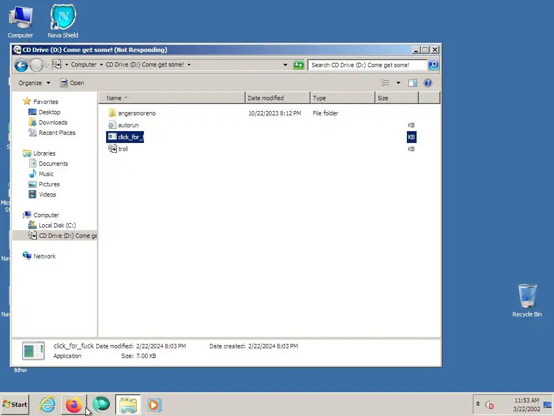
Task: Sort by the Date modified column header
Action: coord(278,98)
